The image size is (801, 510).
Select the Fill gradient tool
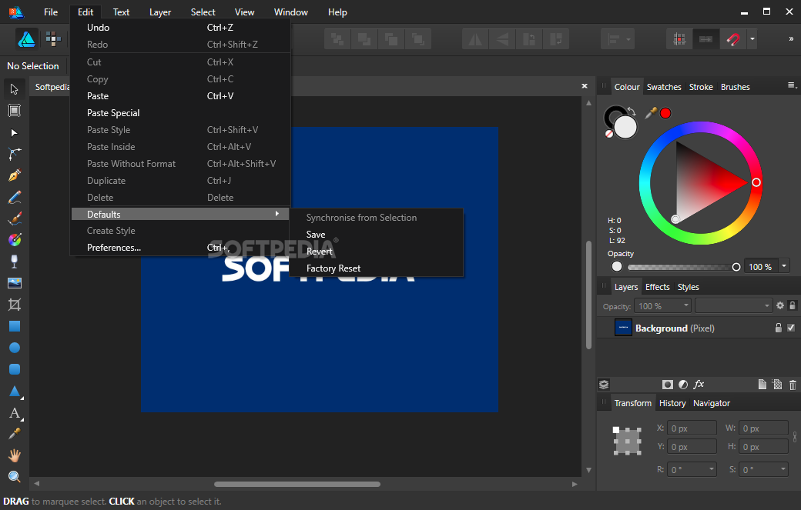[x=15, y=240]
